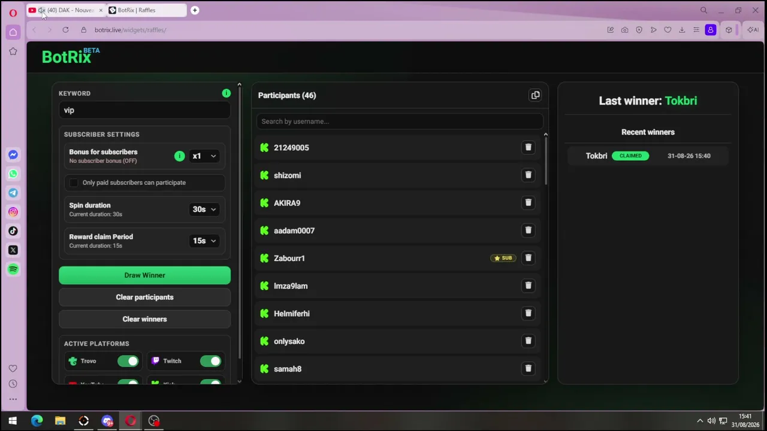
Task: Open OBS Studio from taskbar
Action: pyautogui.click(x=154, y=421)
